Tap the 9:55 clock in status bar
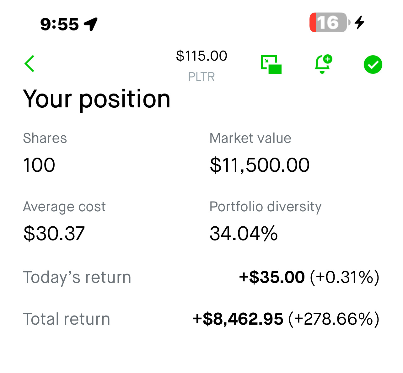The width and height of the screenshot is (403, 373). (59, 24)
